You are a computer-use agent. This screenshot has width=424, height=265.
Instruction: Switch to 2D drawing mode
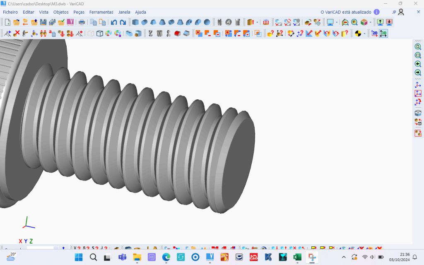pyautogui.click(x=374, y=34)
